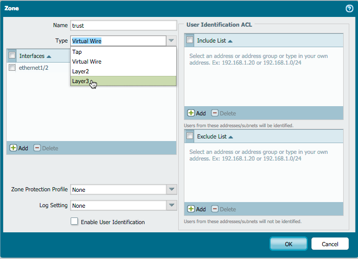358x259 pixels.
Task: Check the ethernet1/2 interface checkbox
Action: point(12,68)
